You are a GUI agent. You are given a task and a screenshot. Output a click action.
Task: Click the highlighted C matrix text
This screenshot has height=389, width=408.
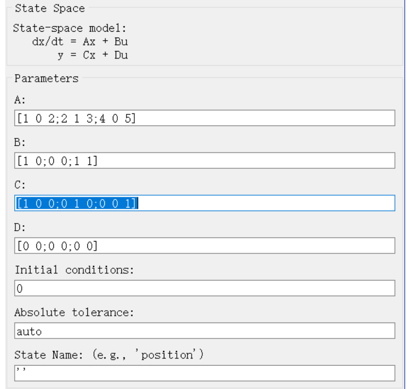[76, 203]
